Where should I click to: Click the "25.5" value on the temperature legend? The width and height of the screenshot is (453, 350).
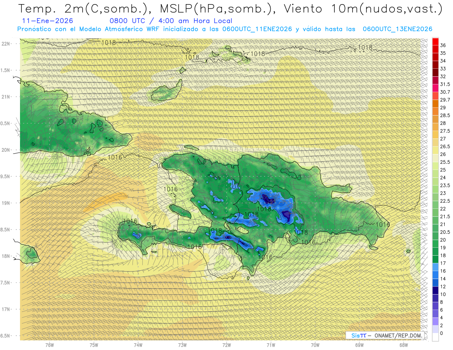445,162
